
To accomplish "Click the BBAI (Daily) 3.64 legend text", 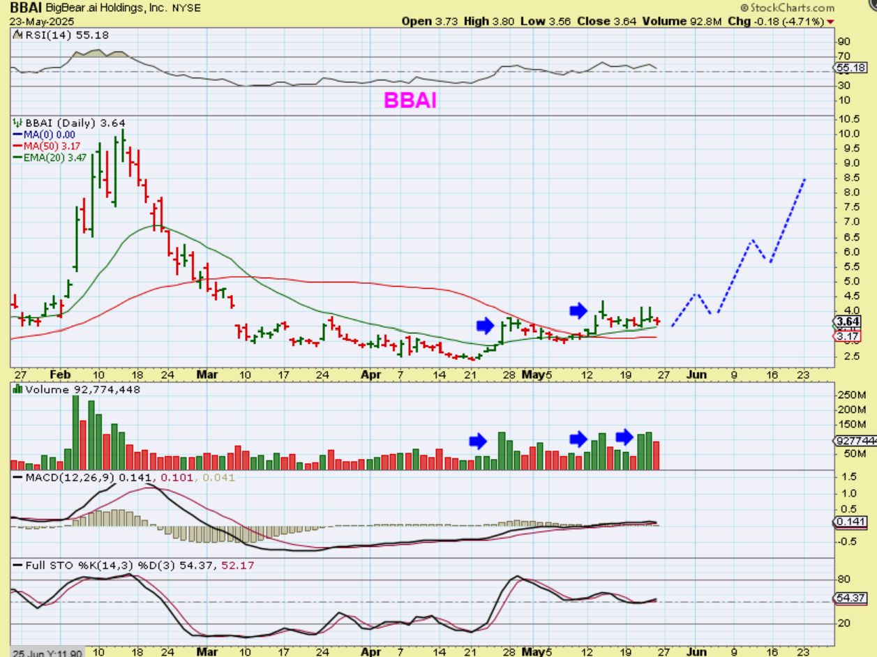I will [x=75, y=123].
